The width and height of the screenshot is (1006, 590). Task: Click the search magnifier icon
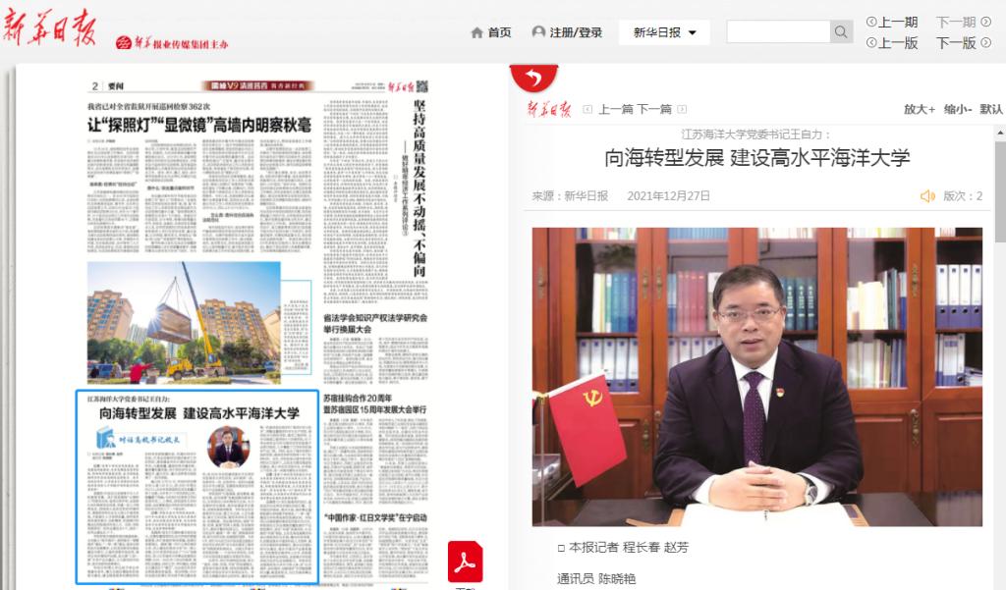[x=841, y=32]
